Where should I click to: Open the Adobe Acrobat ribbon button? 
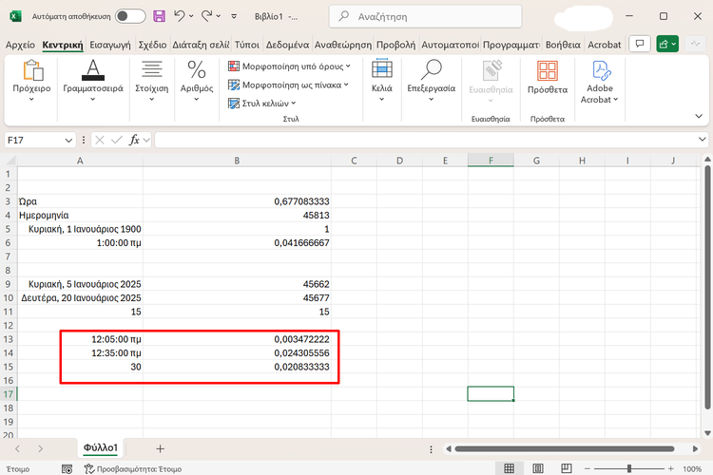600,82
